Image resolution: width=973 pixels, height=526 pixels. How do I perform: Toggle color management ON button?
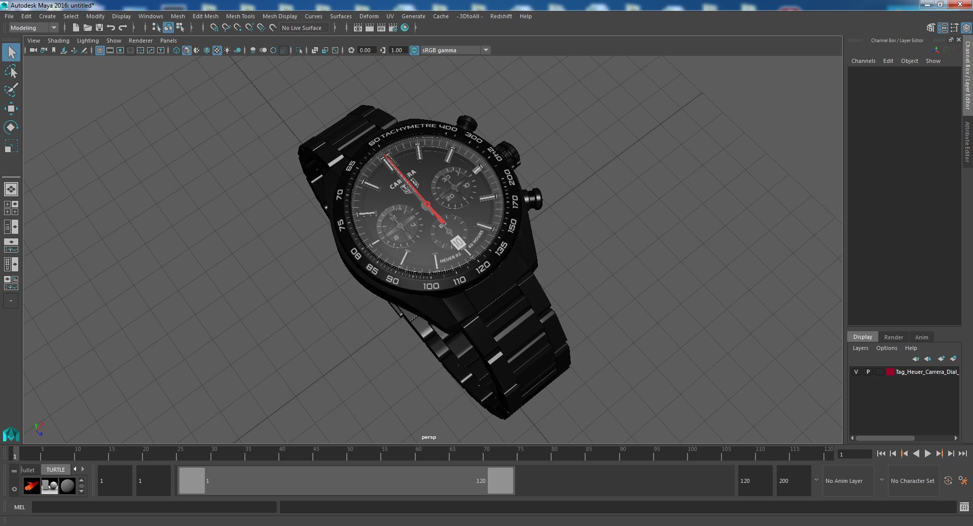coord(414,50)
